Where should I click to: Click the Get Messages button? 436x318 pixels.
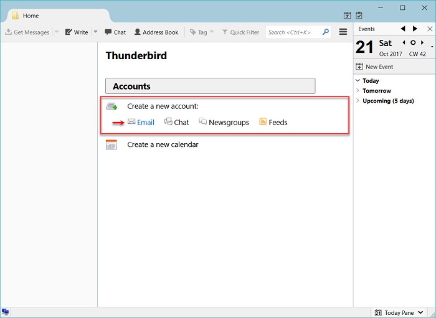(x=27, y=32)
